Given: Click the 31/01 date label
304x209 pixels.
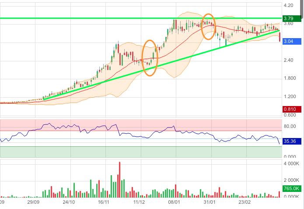Looking at the screenshot, I should (210, 202).
